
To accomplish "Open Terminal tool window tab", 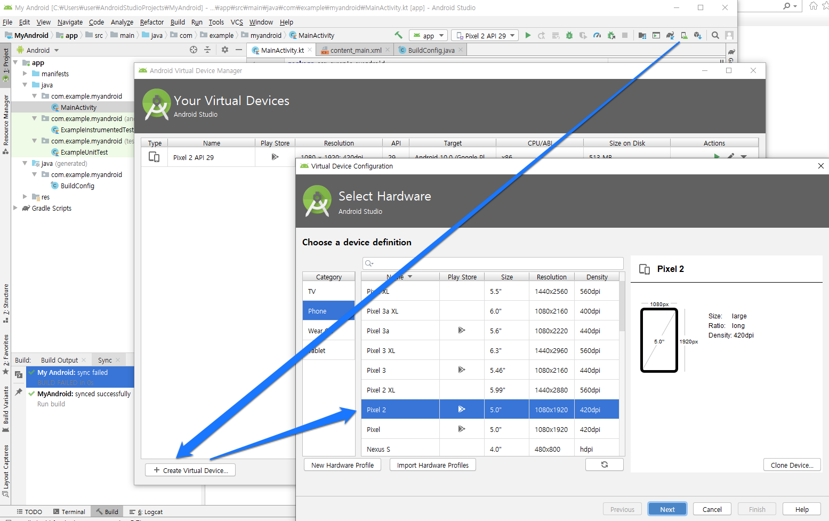I will (x=69, y=511).
